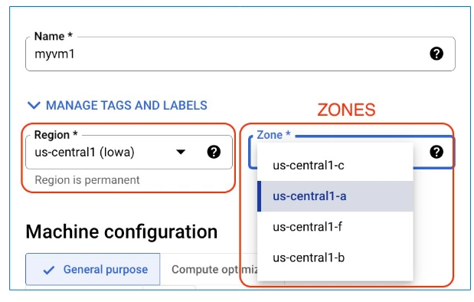Click the Region field help icon

(x=214, y=152)
